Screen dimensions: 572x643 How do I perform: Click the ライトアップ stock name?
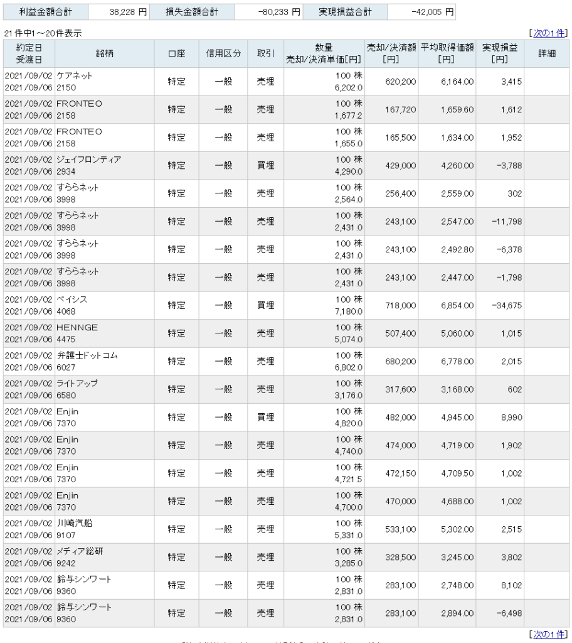pos(77,384)
